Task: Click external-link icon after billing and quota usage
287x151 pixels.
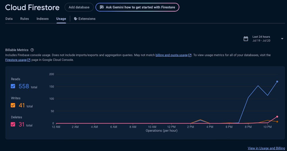Action: pos(190,55)
